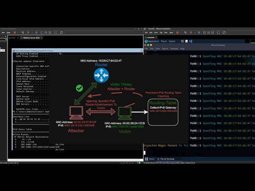
Task: Open the library search dropdown
Action: [x=6, y=39]
